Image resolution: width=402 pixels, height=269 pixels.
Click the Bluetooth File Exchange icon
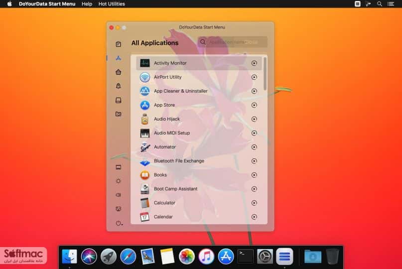click(145, 161)
